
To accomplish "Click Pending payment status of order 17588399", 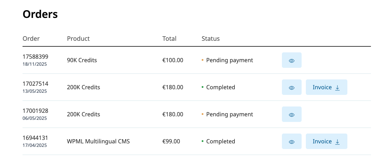I will tap(229, 60).
